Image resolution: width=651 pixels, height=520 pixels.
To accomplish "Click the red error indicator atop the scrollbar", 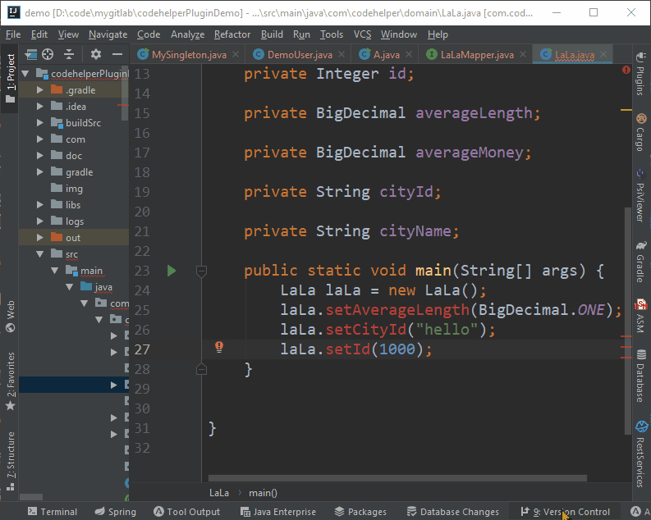I will click(626, 70).
